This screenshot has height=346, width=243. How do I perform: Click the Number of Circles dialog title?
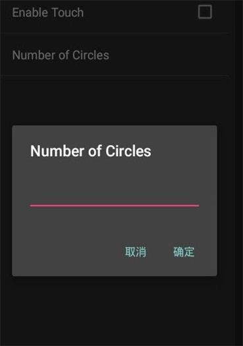pos(91,151)
